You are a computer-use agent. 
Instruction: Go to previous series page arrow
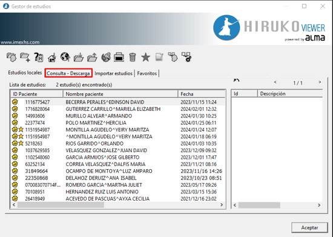pyautogui.click(x=275, y=82)
